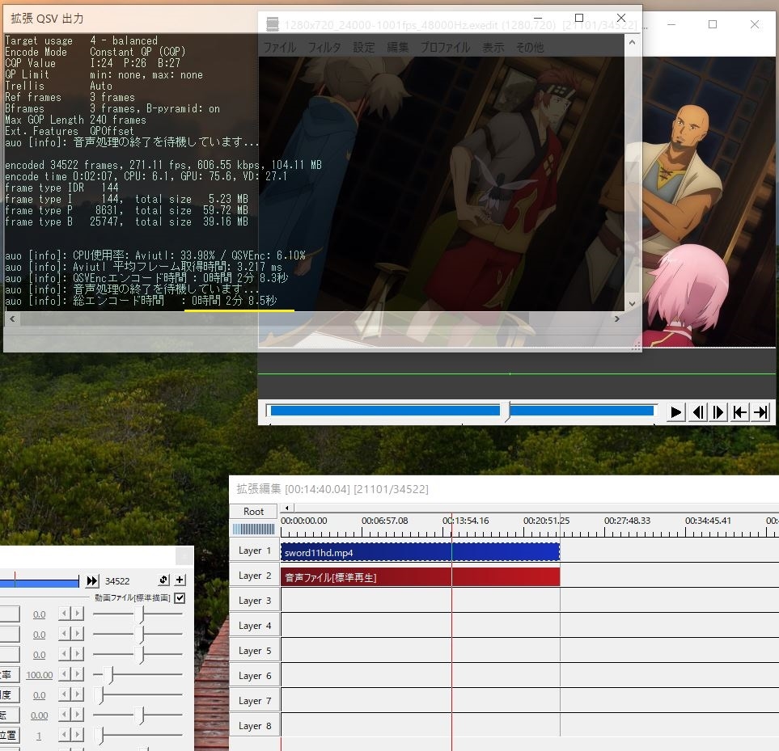Increase the 0.00 rotation parameter arrow

[x=77, y=715]
